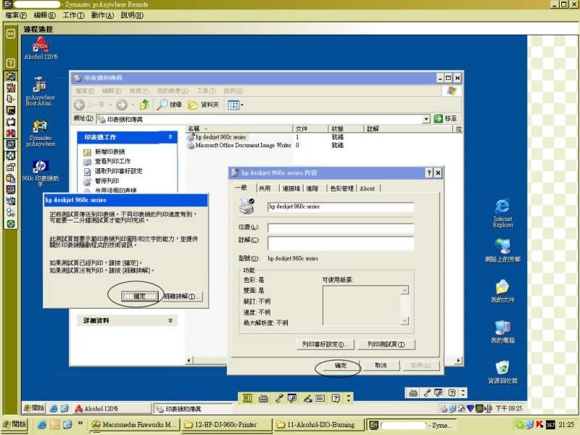
Task: Click the CH language indicator on language bar
Action: (x=246, y=398)
